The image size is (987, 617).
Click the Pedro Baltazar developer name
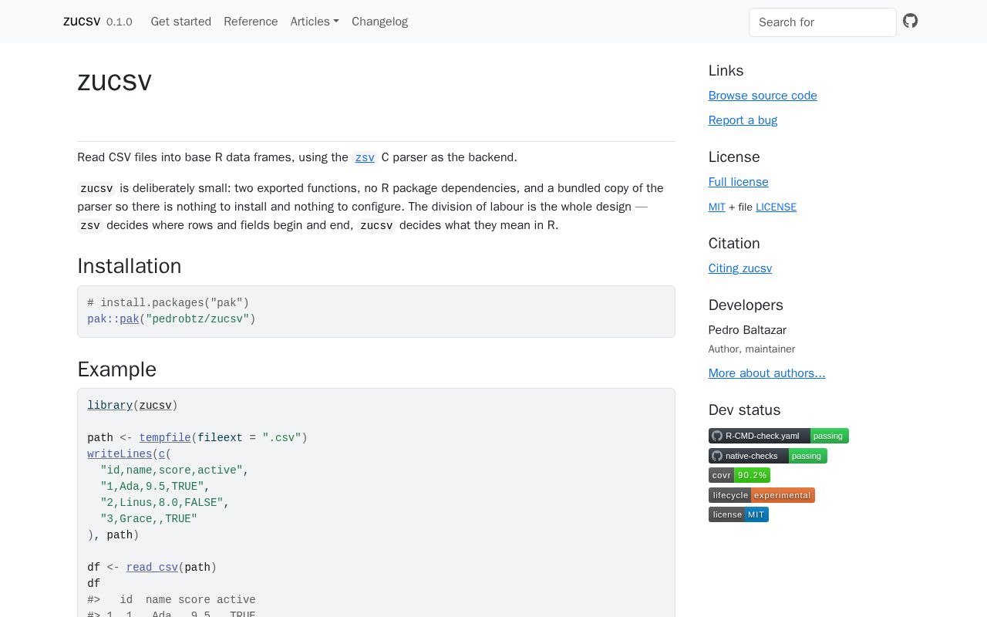[x=747, y=330]
